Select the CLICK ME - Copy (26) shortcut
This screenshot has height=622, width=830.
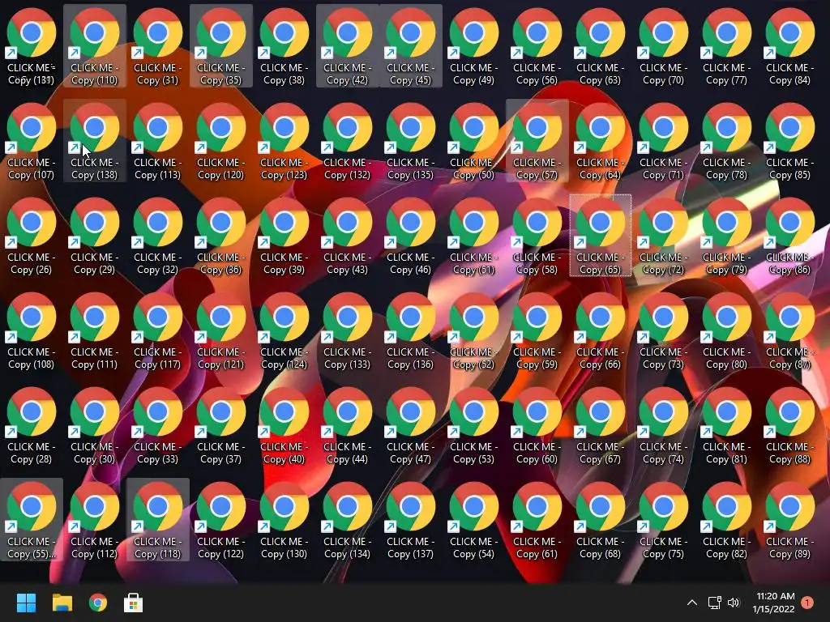[x=32, y=236]
